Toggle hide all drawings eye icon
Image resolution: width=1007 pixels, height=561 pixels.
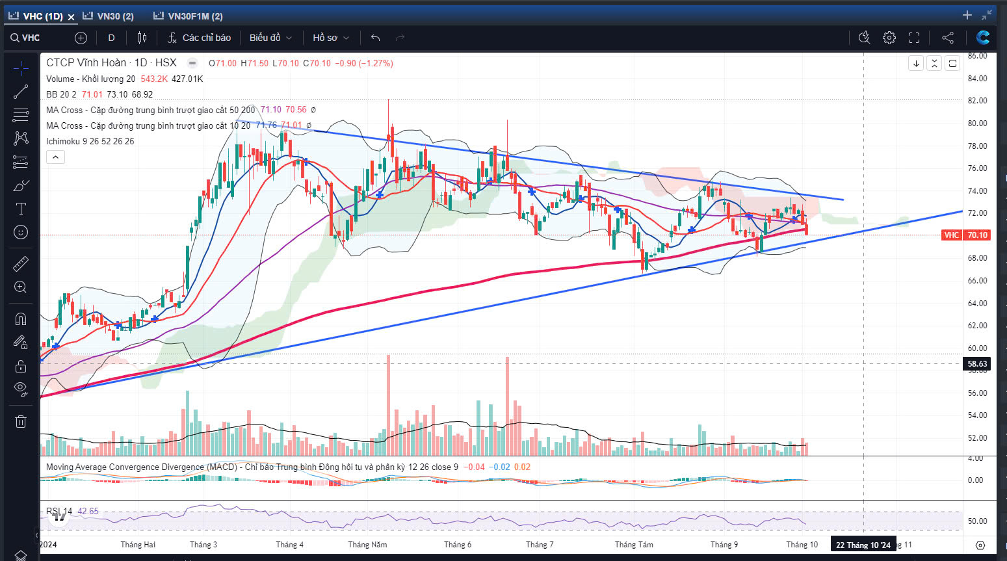(x=21, y=389)
